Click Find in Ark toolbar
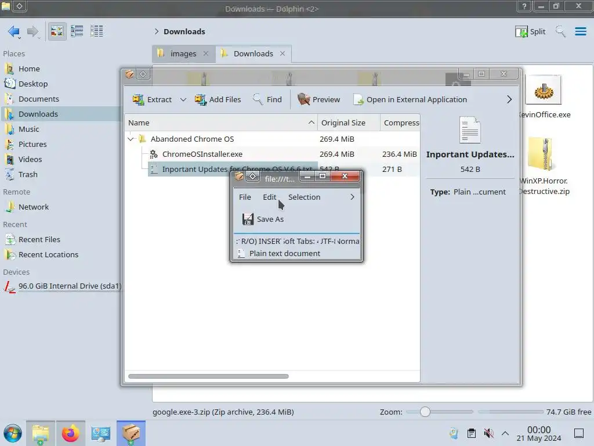594x446 pixels. 267,100
